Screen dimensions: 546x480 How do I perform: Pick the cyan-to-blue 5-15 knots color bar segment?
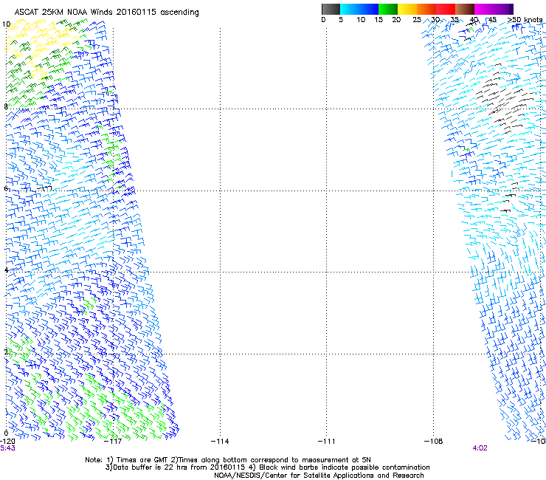click(x=359, y=9)
